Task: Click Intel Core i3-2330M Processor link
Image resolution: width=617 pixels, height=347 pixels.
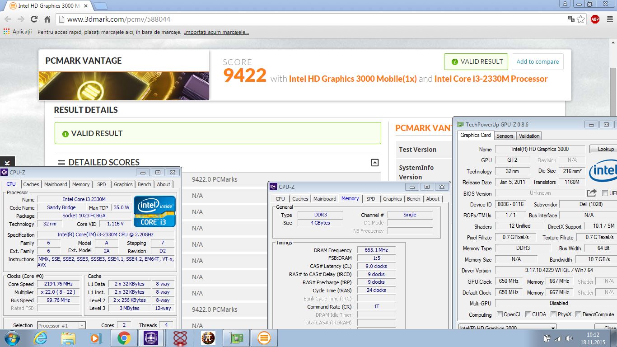Action: pos(491,79)
